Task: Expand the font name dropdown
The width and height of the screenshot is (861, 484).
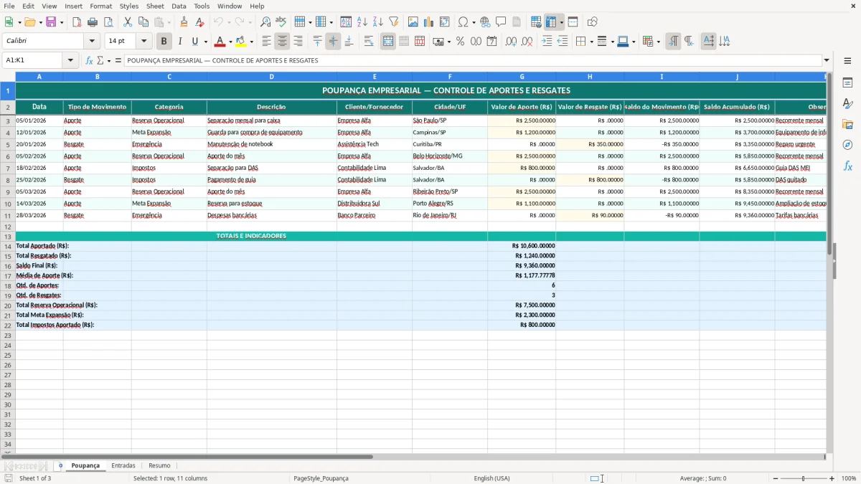Action: [91, 42]
